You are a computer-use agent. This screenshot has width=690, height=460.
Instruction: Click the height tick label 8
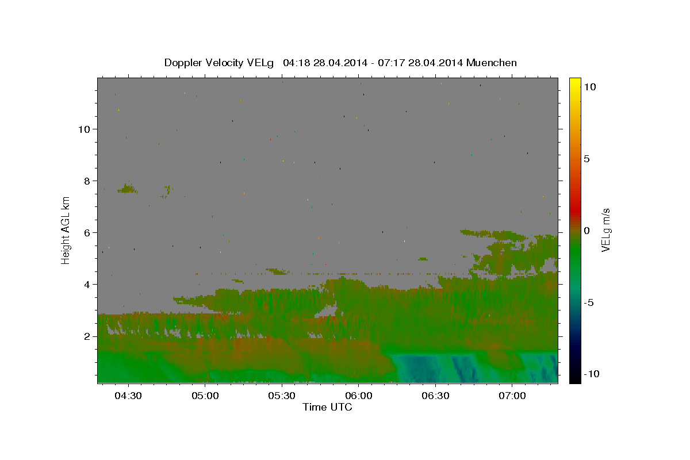(x=88, y=181)
